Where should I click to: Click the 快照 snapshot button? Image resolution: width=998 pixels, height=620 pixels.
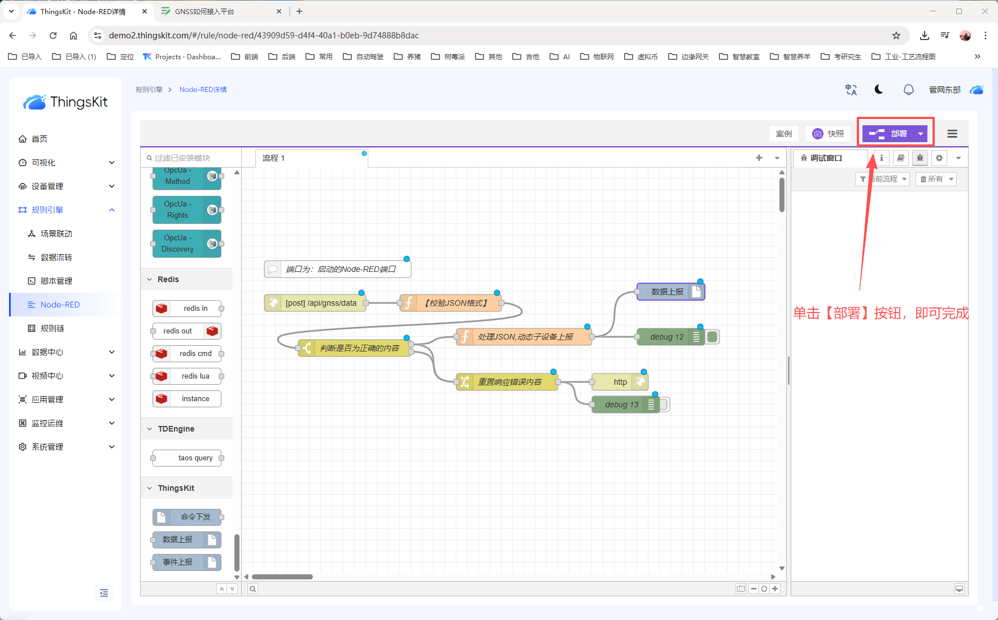pyautogui.click(x=828, y=134)
